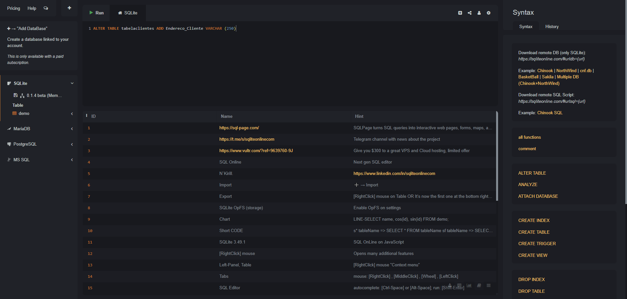This screenshot has width=627, height=299.
Task: Open the comment syntax link
Action: (527, 149)
